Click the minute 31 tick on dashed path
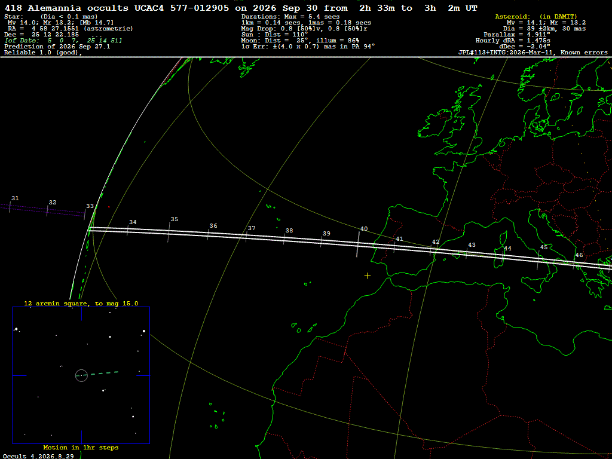The image size is (612, 459). tap(10, 206)
